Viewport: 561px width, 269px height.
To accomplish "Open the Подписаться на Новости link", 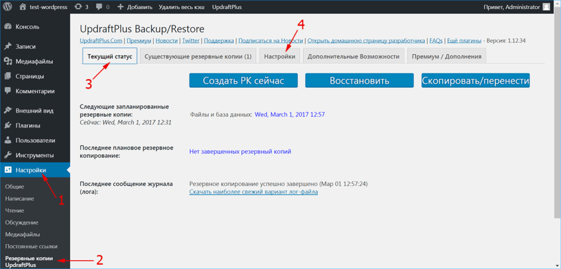I will (x=271, y=40).
